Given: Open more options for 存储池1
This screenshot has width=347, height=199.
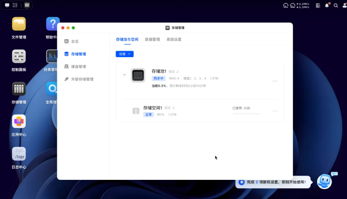Looking at the screenshot, I should coord(275,81).
